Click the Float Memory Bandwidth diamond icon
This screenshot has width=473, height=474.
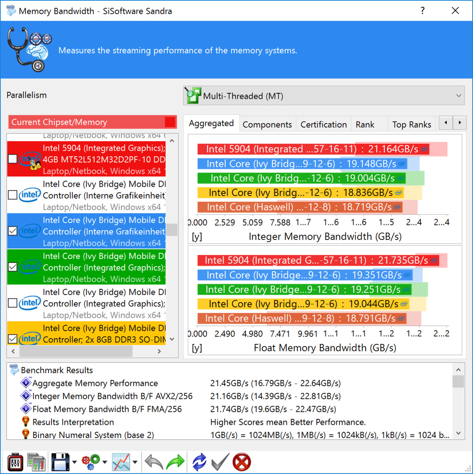[x=26, y=409]
